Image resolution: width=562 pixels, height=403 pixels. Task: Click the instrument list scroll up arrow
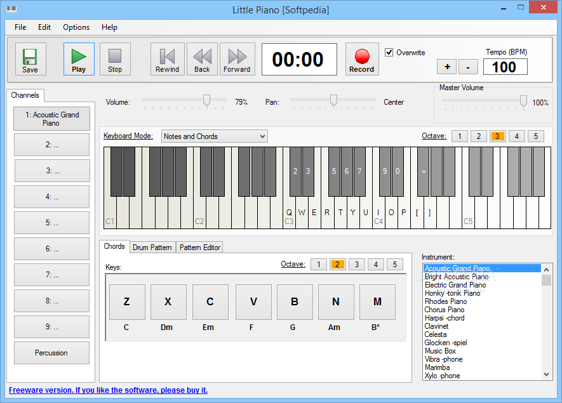point(547,269)
